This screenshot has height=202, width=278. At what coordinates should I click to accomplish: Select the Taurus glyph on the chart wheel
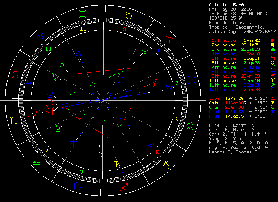click(129, 16)
